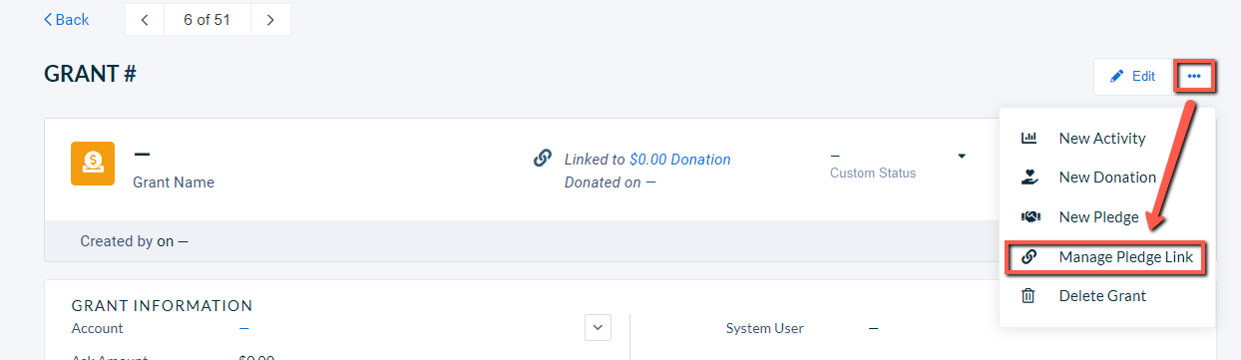Expand the Account field chevron dropdown

(598, 327)
